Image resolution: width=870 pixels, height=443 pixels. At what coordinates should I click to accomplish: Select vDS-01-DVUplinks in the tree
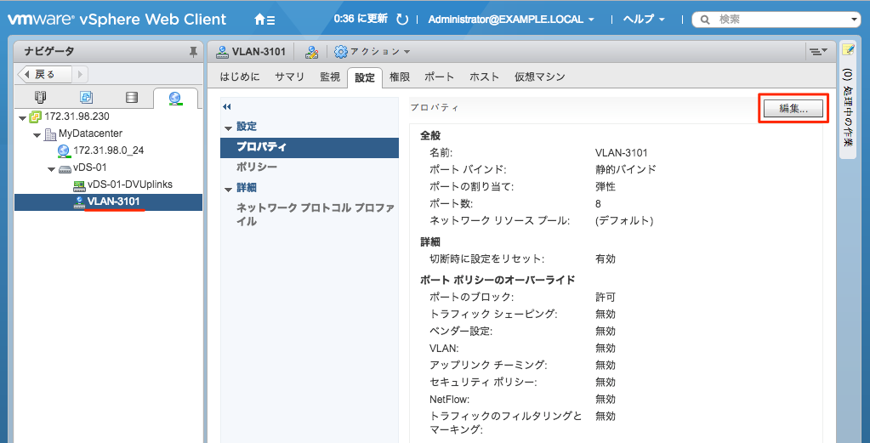(130, 185)
